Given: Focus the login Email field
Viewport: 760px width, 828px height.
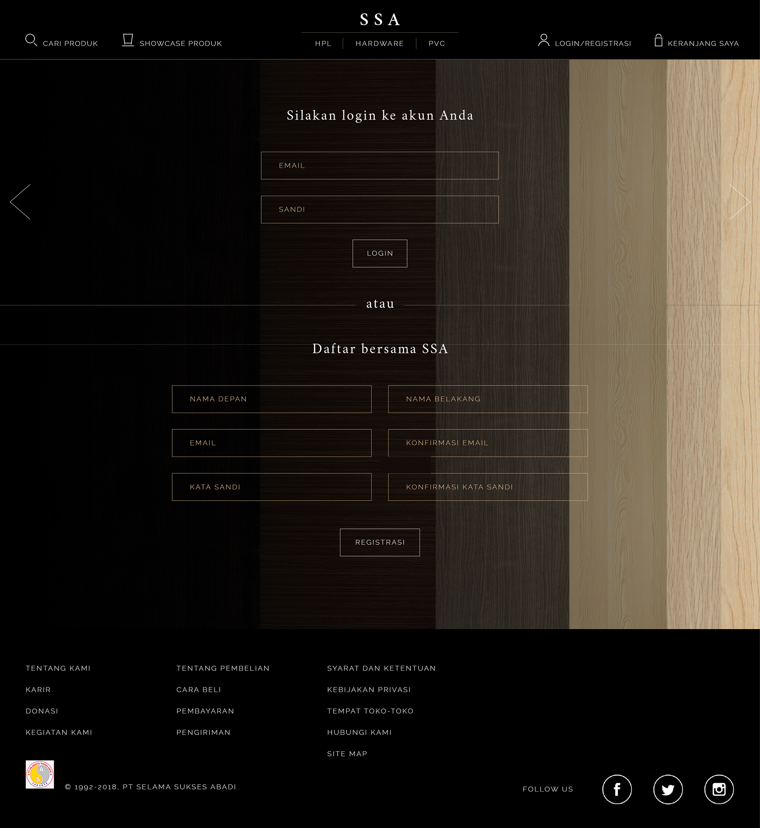Looking at the screenshot, I should point(380,166).
